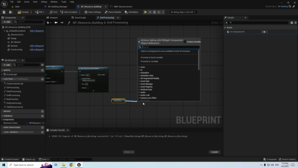Open the EndProcessing function
The width and height of the screenshot is (298, 168).
[13, 95]
